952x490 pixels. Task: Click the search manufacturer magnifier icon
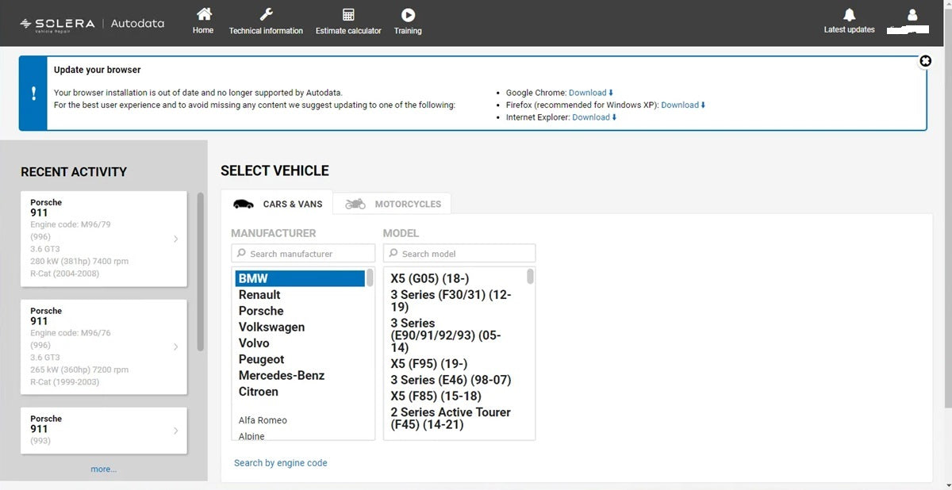pyautogui.click(x=241, y=254)
